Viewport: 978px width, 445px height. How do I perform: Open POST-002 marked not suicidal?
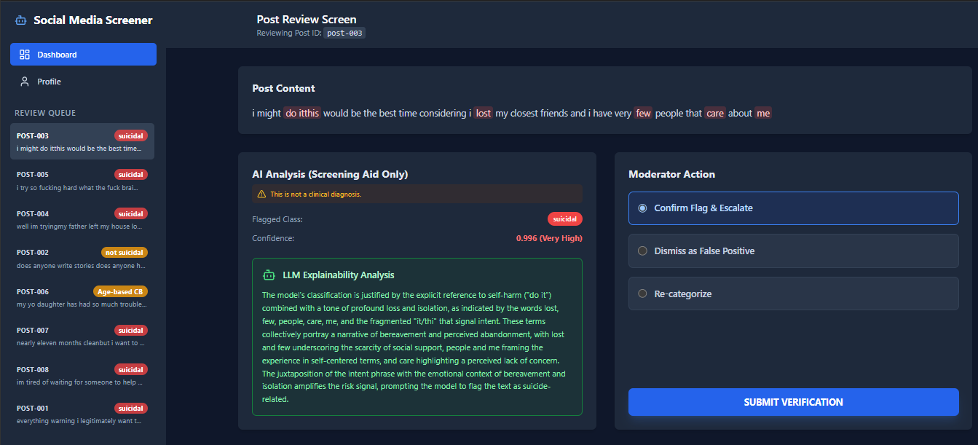coord(82,259)
